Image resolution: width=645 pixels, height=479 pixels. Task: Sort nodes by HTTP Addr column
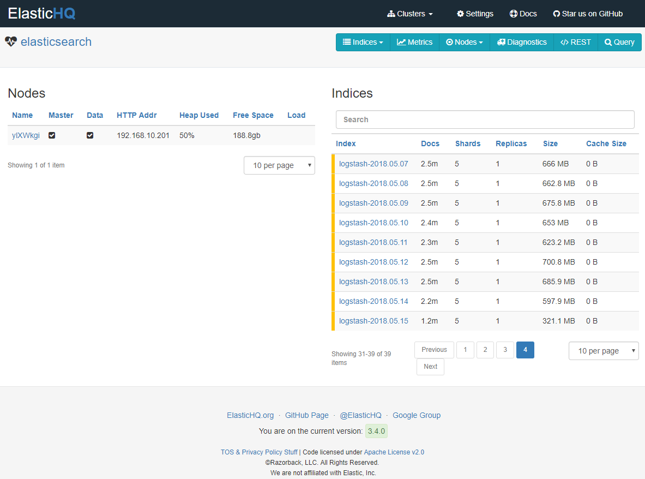[x=136, y=115]
